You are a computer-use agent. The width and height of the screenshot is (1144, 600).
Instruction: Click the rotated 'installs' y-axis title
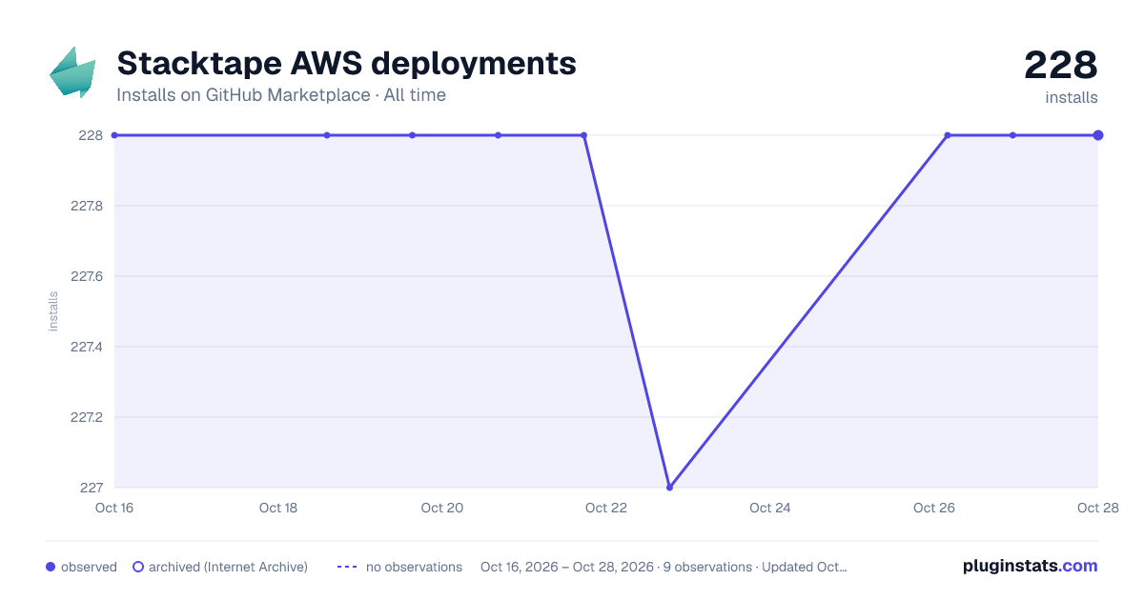53,311
